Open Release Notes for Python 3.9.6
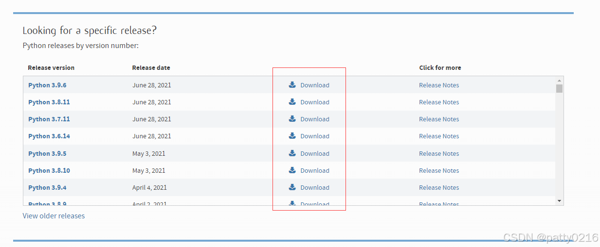Image resolution: width=600 pixels, height=247 pixels. click(x=439, y=85)
